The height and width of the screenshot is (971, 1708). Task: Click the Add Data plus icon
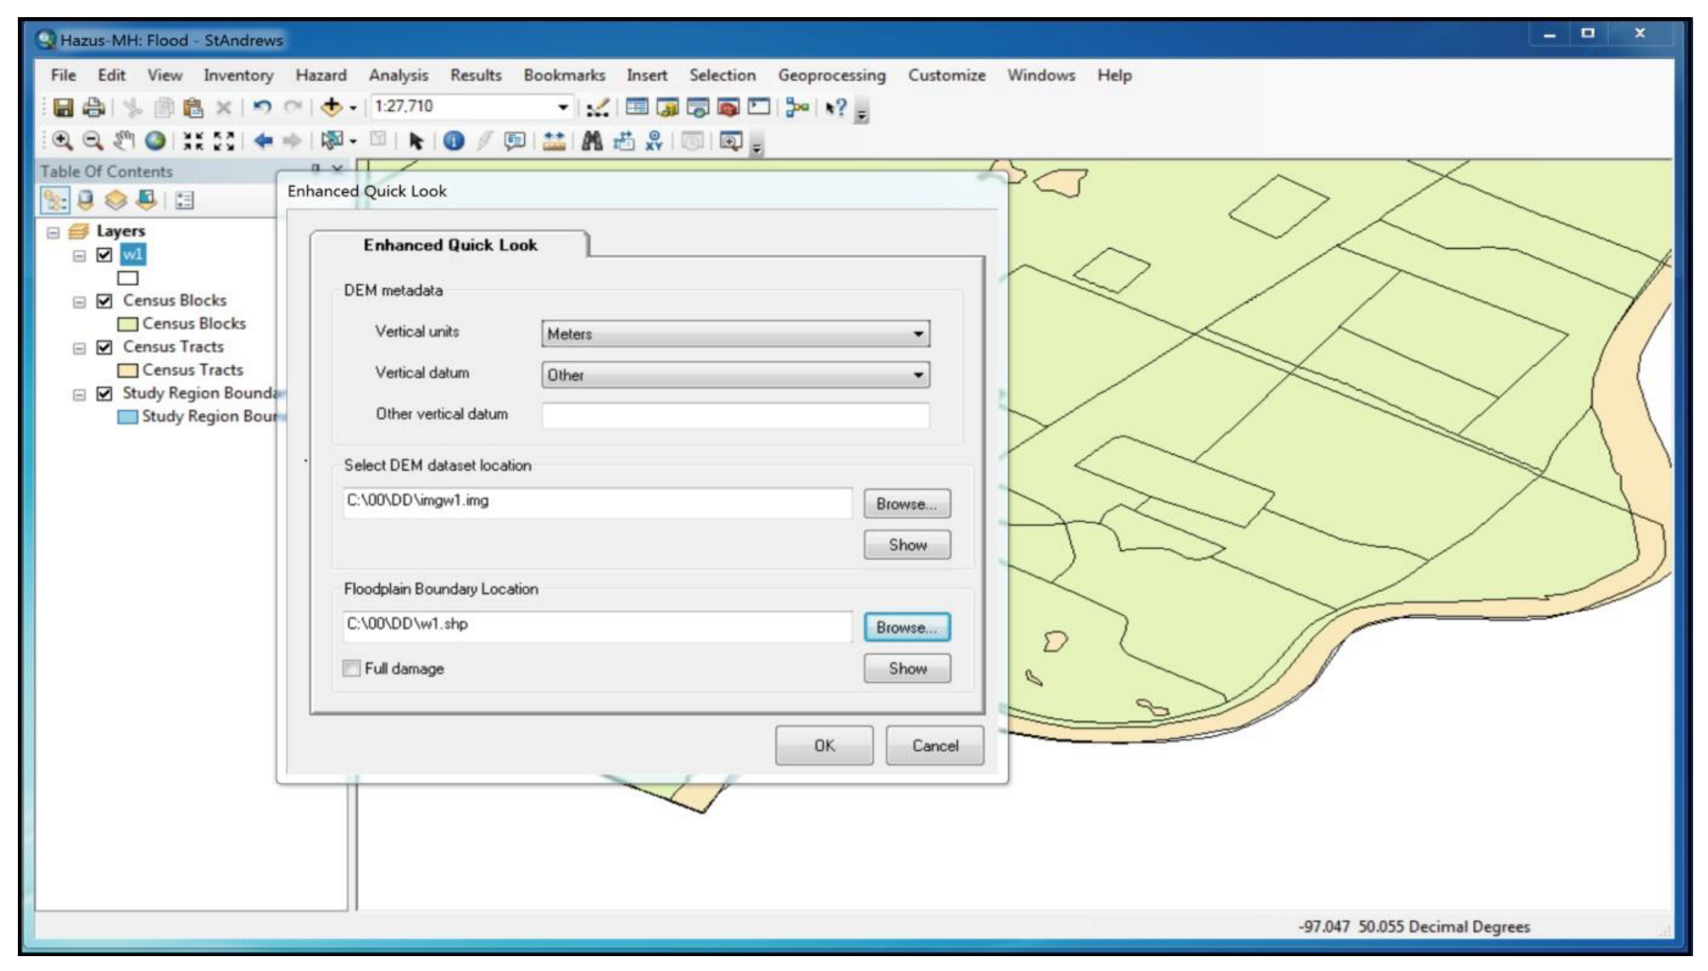(x=331, y=107)
